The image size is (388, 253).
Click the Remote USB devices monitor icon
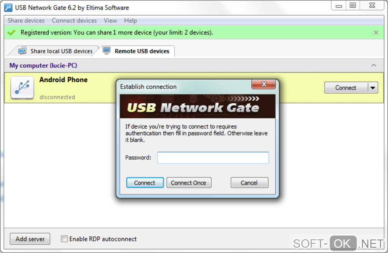tap(107, 51)
